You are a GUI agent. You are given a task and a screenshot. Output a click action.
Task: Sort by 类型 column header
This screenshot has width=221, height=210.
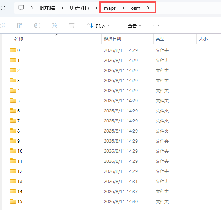click(x=160, y=39)
